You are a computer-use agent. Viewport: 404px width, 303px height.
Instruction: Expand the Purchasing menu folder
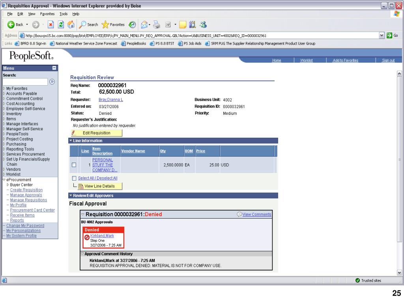[4, 144]
